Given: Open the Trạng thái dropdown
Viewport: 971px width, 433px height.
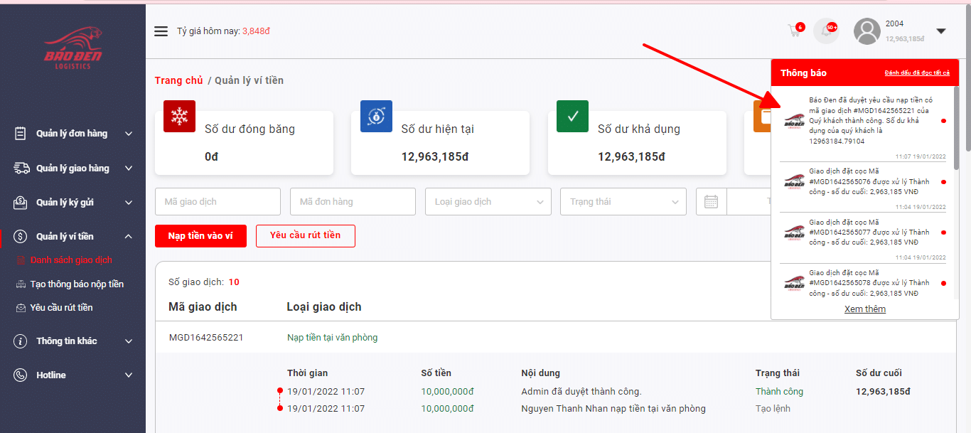Looking at the screenshot, I should pyautogui.click(x=623, y=202).
